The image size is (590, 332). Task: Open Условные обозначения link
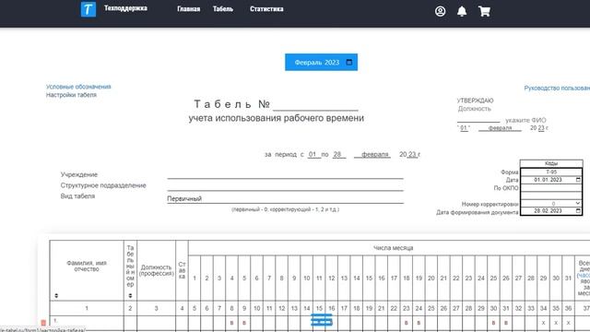[78, 87]
